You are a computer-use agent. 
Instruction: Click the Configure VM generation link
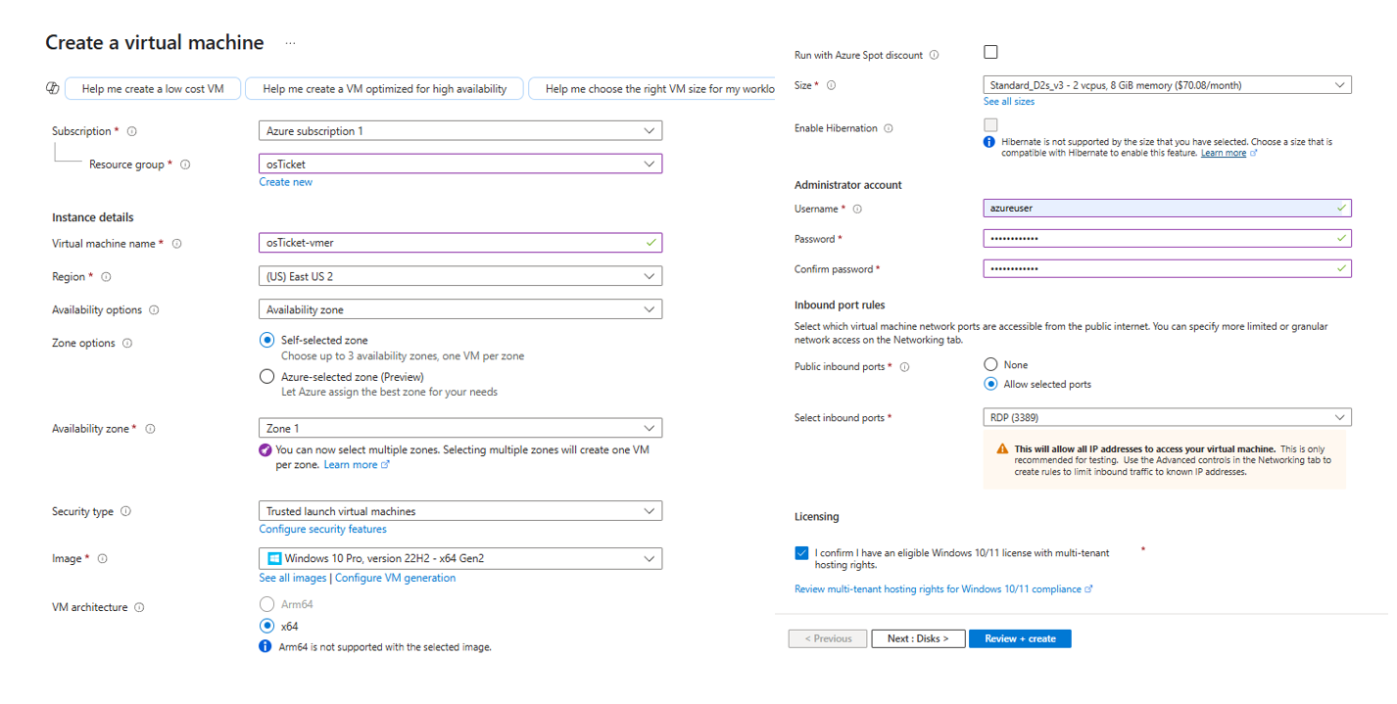(x=395, y=579)
